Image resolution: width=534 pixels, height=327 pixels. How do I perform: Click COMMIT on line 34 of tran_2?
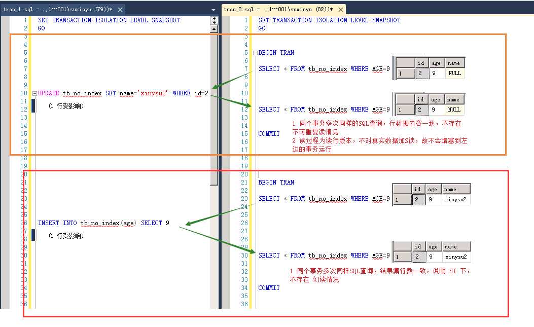269,288
